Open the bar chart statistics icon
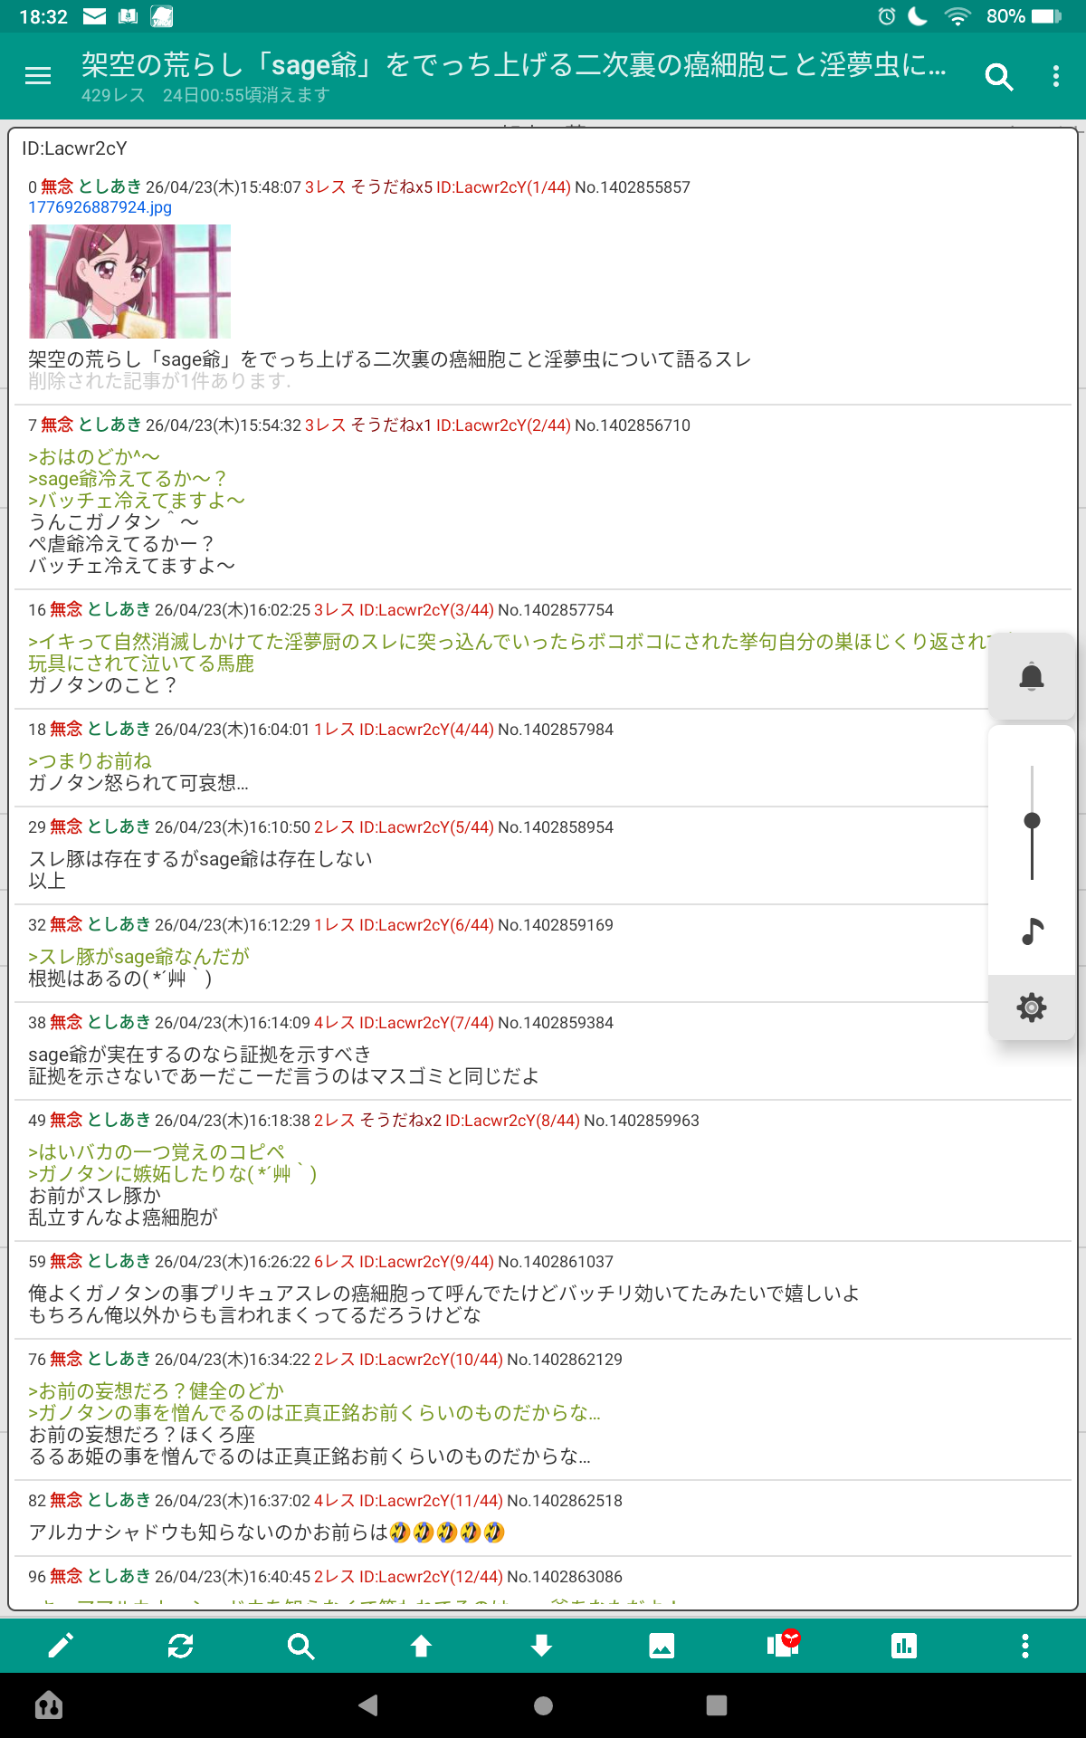1086x1738 pixels. pos(903,1646)
